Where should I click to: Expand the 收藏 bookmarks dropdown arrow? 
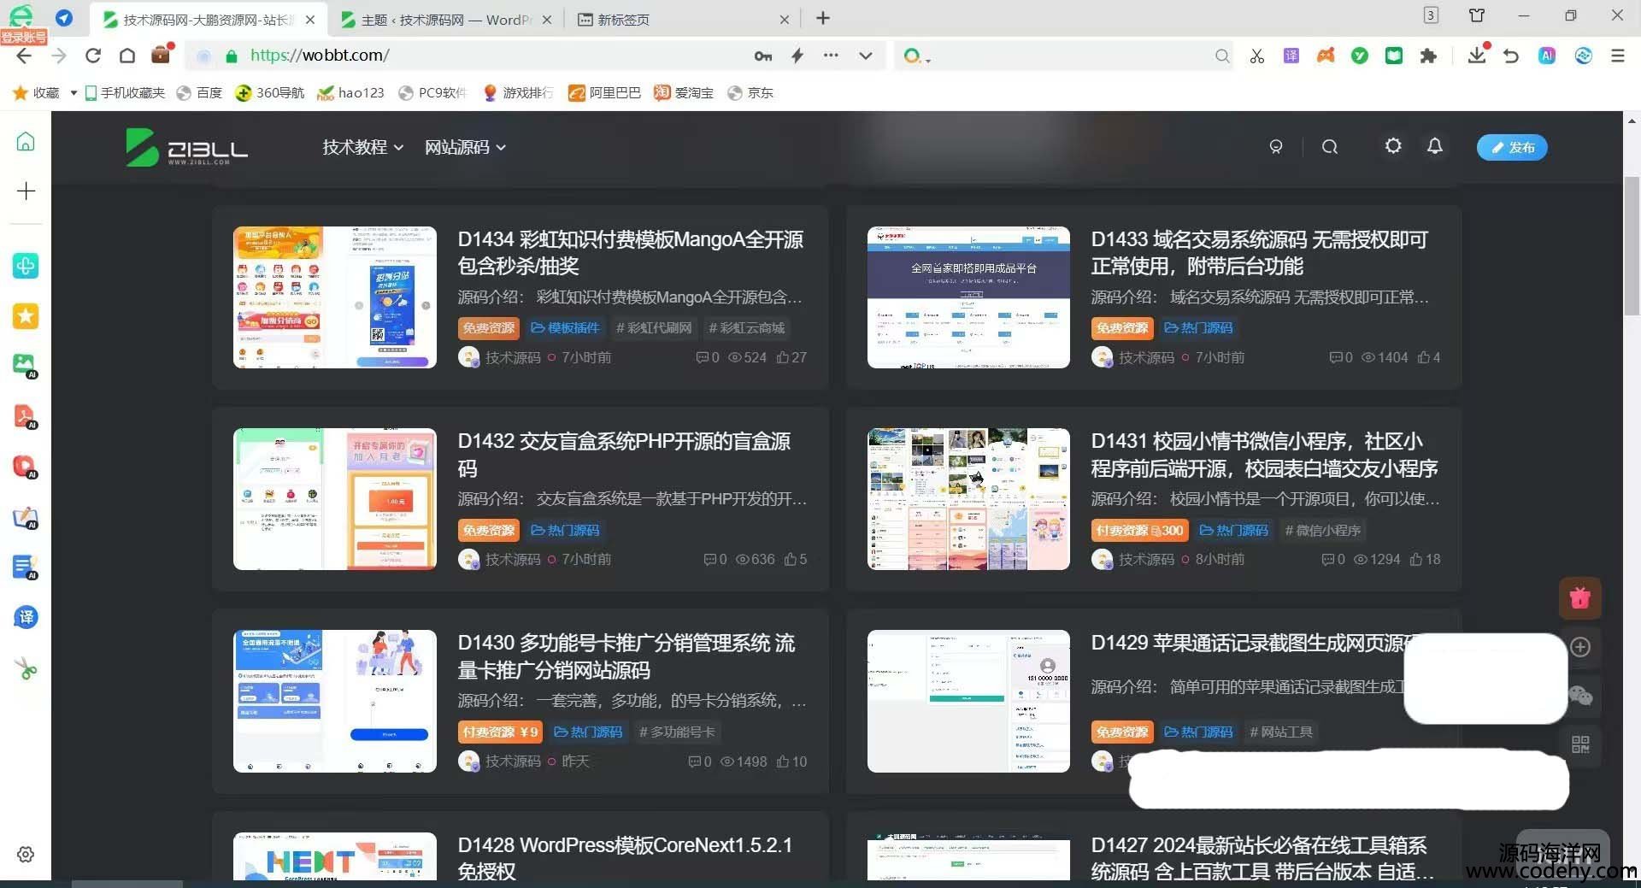click(x=74, y=92)
